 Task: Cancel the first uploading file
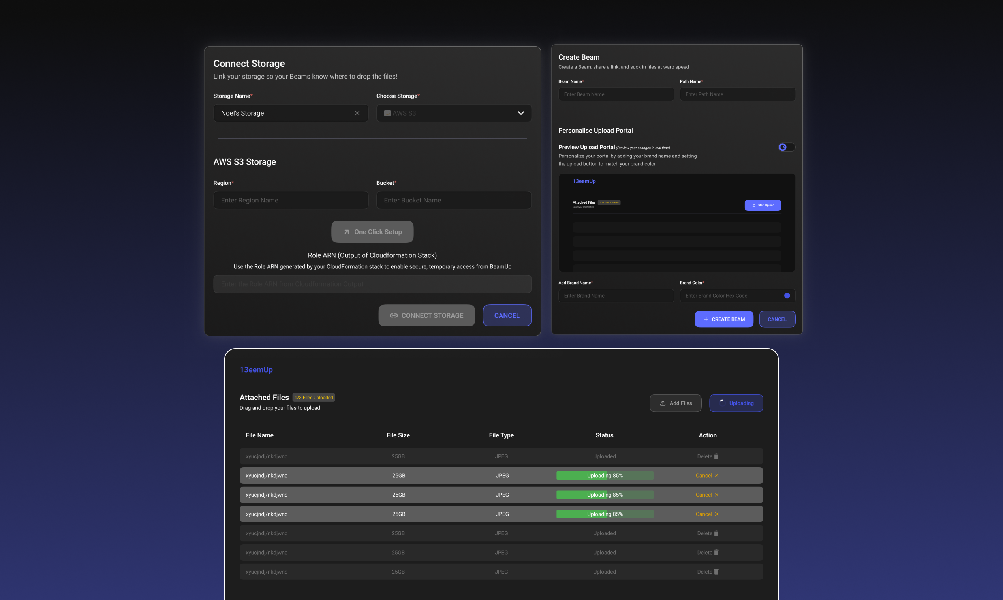pos(707,476)
